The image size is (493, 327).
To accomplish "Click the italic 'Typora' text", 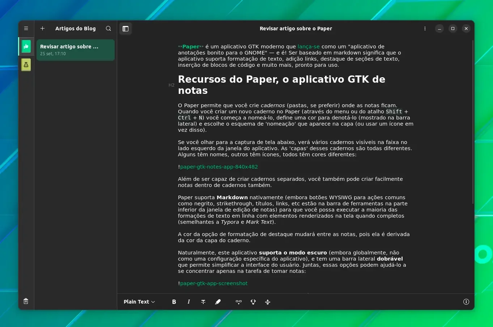I will click(x=230, y=222).
